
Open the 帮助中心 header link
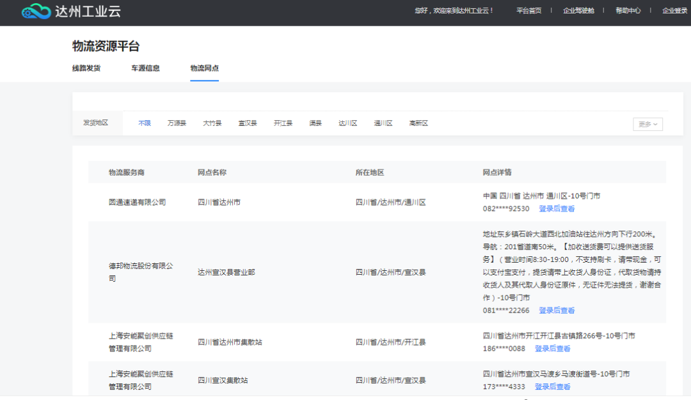(x=628, y=11)
